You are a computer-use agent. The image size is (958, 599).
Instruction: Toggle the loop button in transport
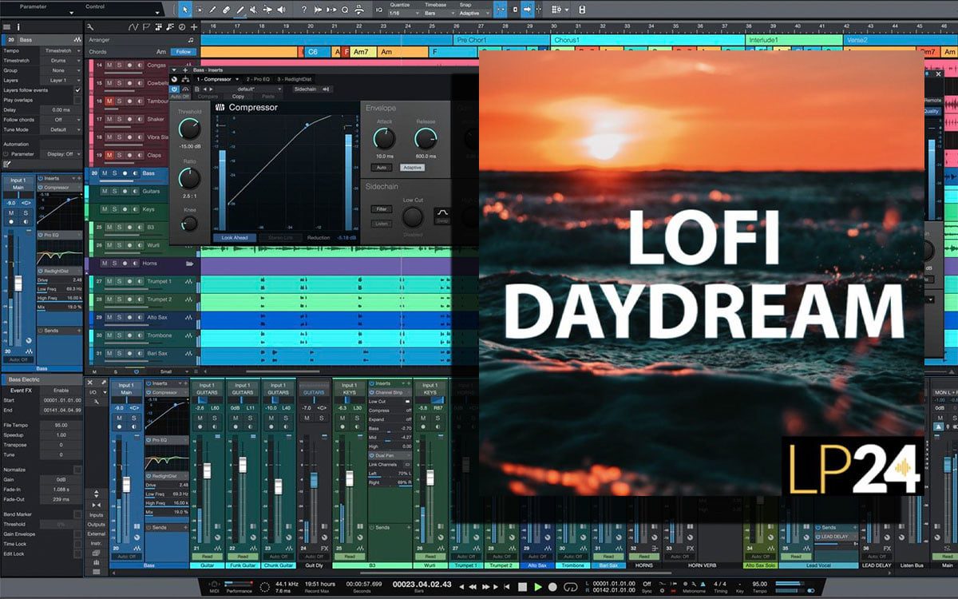pos(571,587)
